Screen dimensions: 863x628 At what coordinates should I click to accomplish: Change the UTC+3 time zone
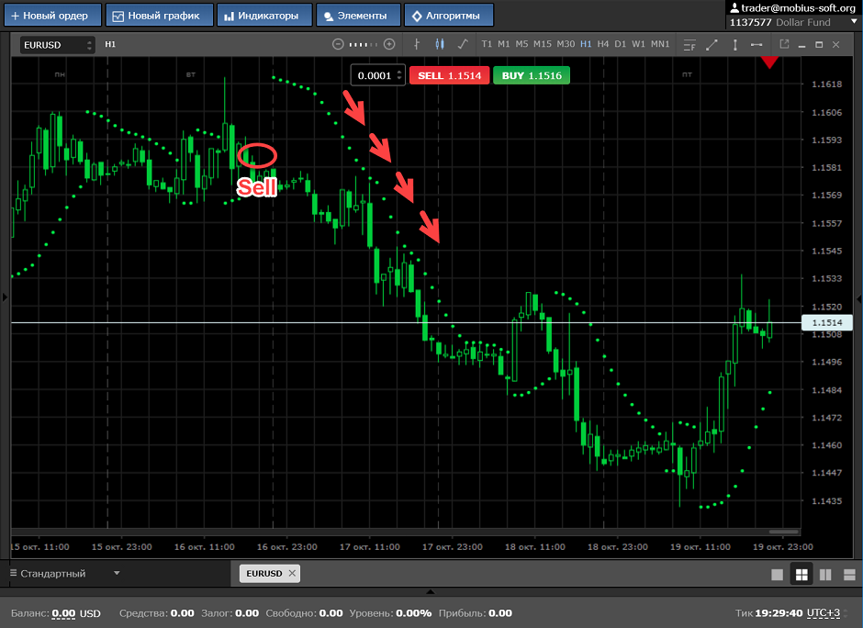(x=823, y=613)
